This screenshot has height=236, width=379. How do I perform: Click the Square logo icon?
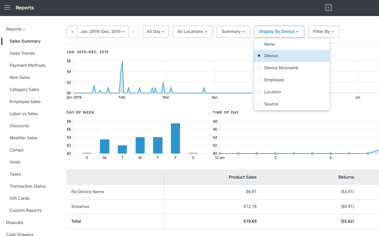coord(328,8)
